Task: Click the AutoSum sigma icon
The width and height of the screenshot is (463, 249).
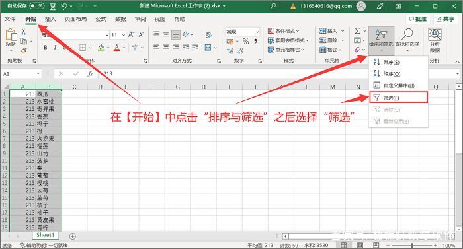Action: 357,30
